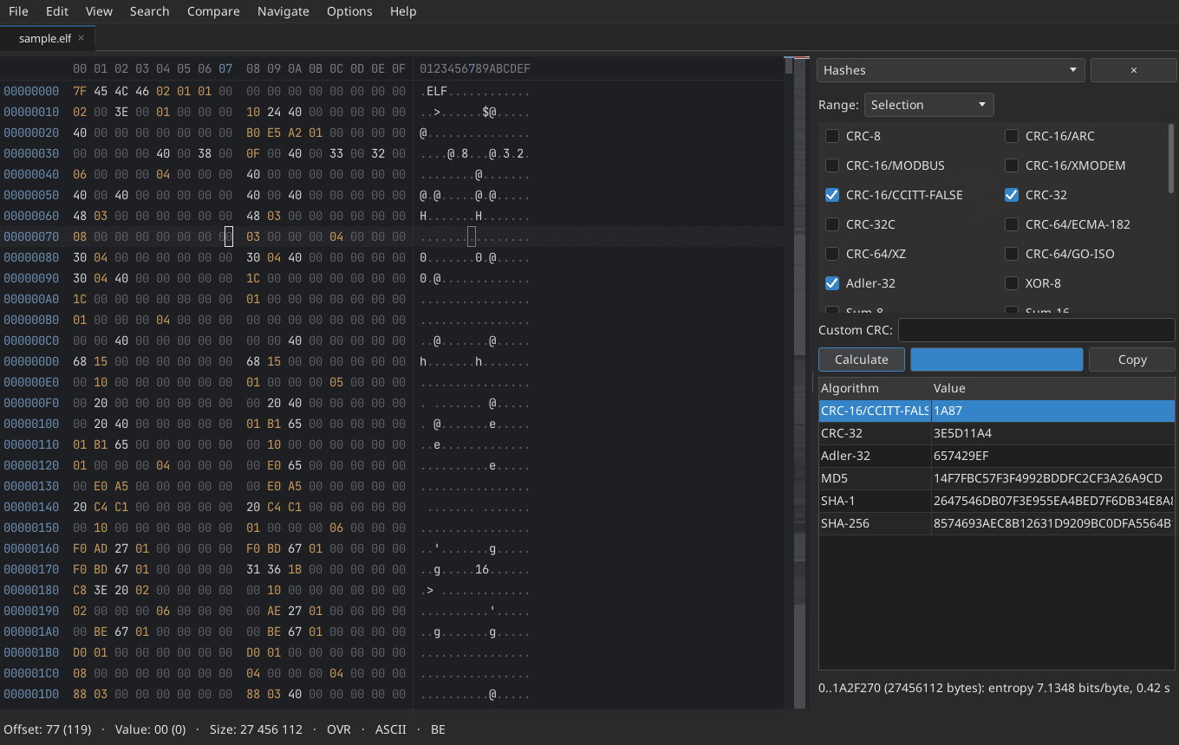Enable the CRC-16/ARC checkbox
1179x745 pixels.
tap(1012, 136)
